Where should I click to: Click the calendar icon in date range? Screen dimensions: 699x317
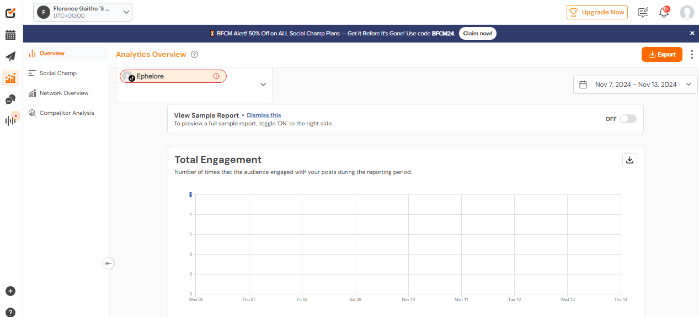click(x=583, y=84)
